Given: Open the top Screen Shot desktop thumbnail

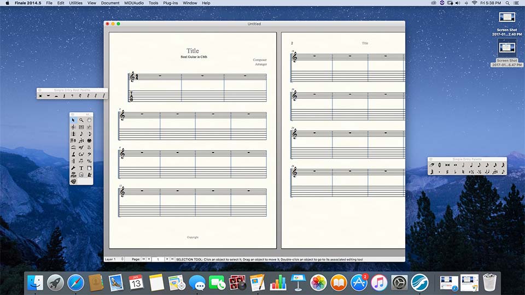Looking at the screenshot, I should coord(507,17).
